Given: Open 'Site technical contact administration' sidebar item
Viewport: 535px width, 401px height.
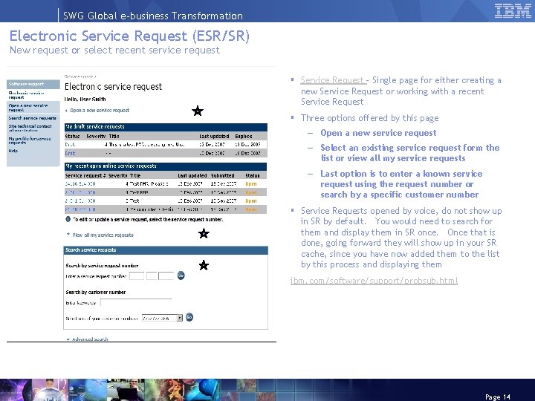Looking at the screenshot, I should click(30, 128).
